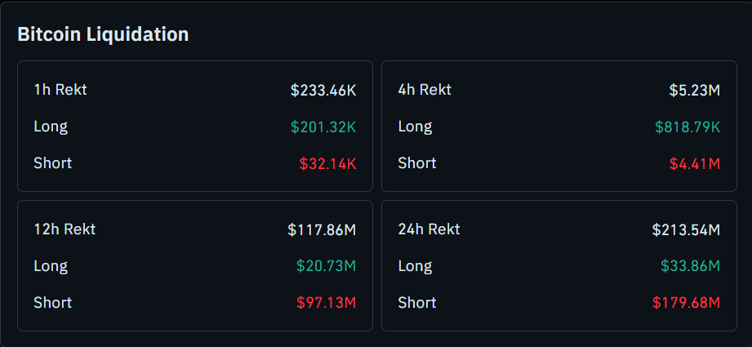The width and height of the screenshot is (752, 347).
Task: Select the 12h Rekt label
Action: 65,229
